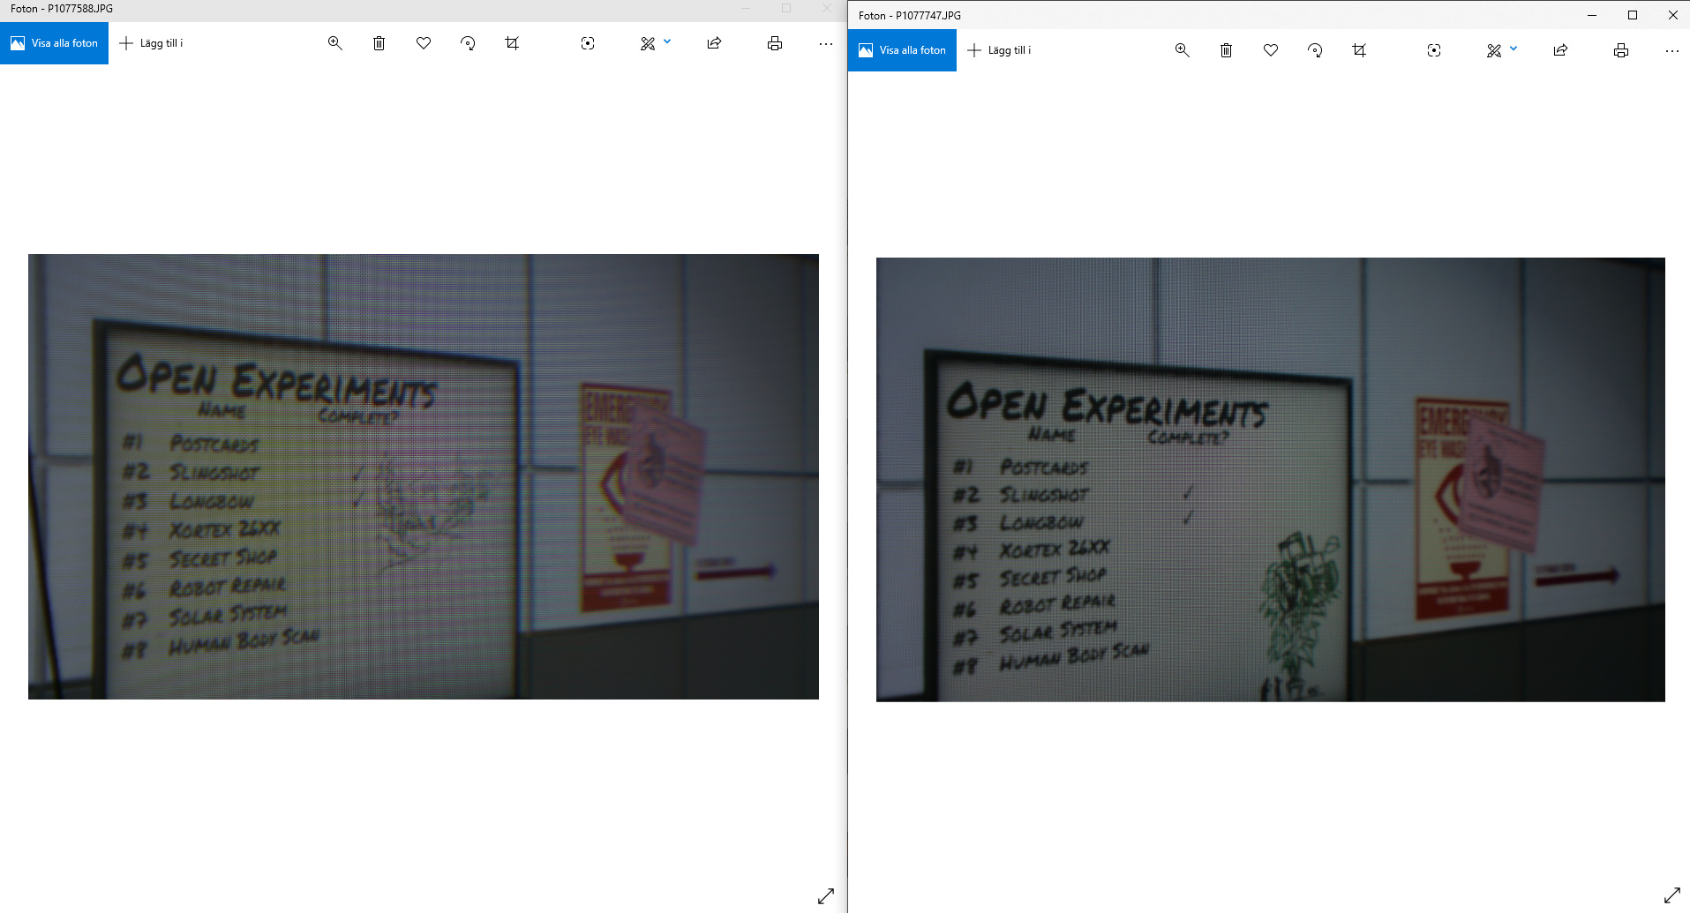Close the right P1077747 window
Screen dimensions: 1690x913
point(1672,15)
